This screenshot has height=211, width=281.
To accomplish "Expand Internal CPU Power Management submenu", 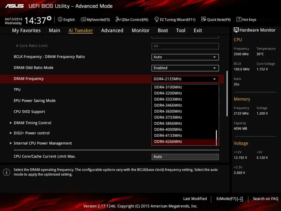I will pos(43,143).
